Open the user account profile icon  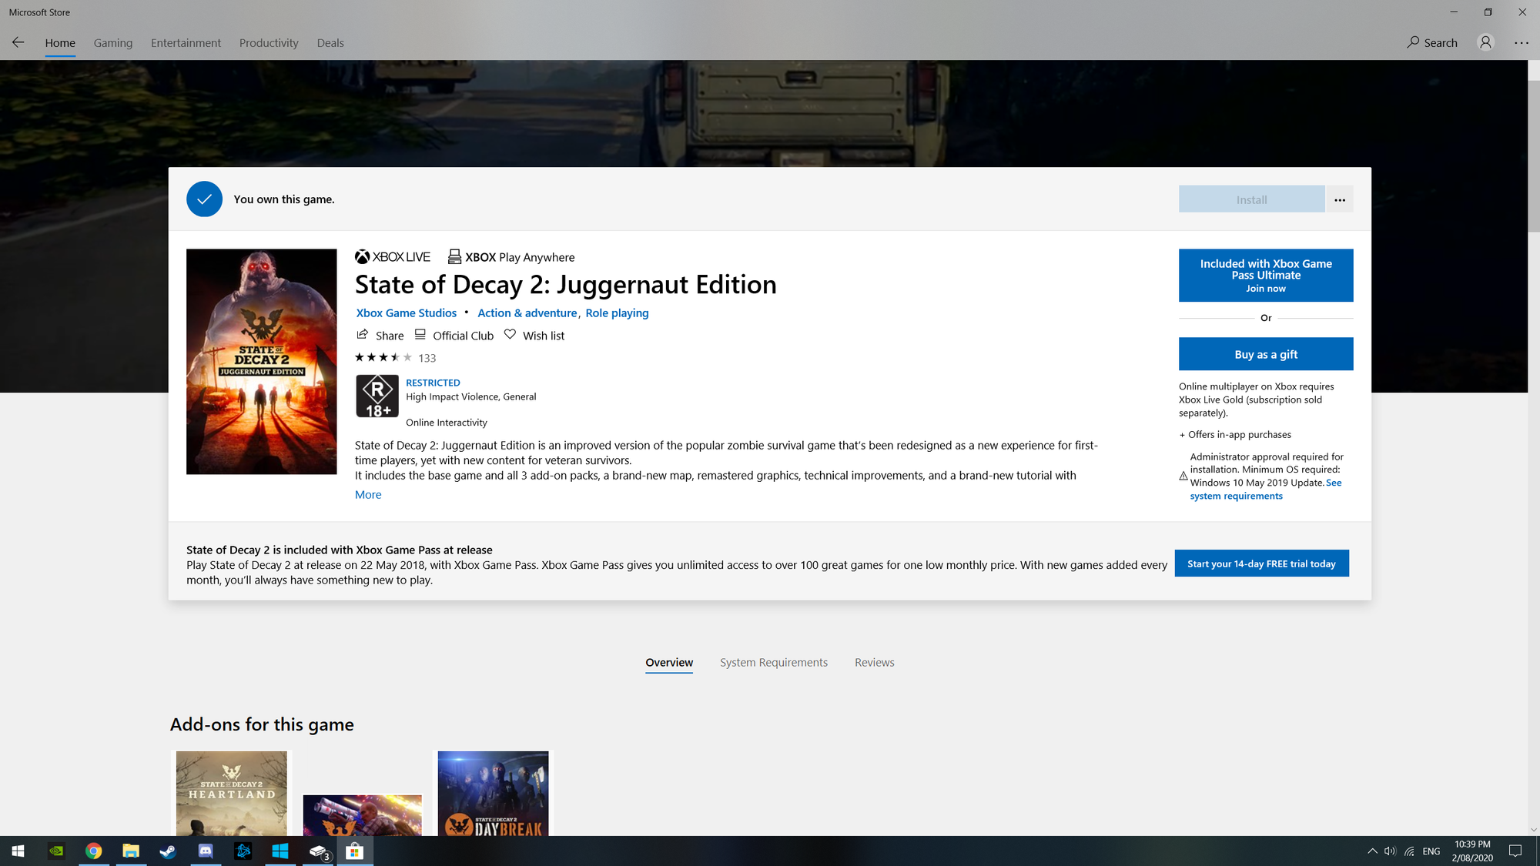[1485, 42]
